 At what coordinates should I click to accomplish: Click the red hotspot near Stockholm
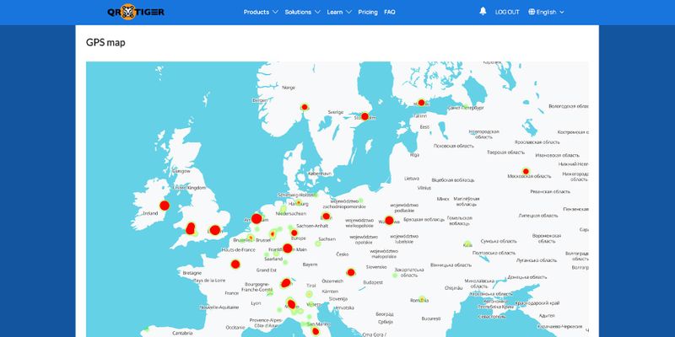pyautogui.click(x=364, y=116)
